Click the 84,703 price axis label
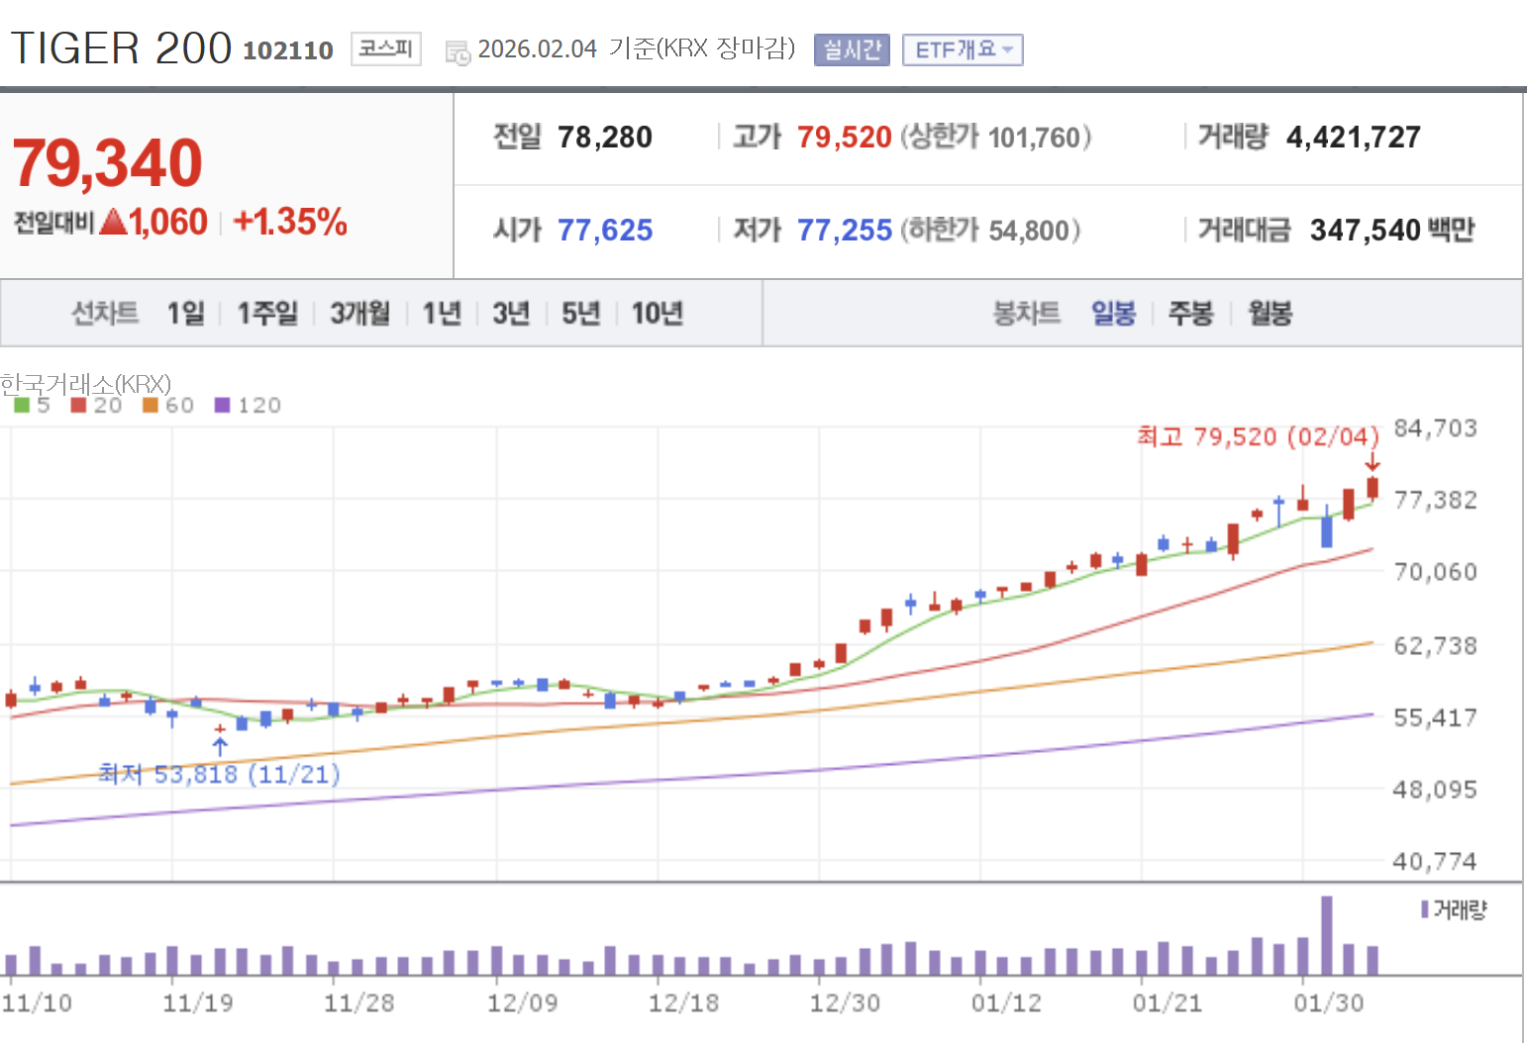The image size is (1527, 1043). tap(1435, 428)
